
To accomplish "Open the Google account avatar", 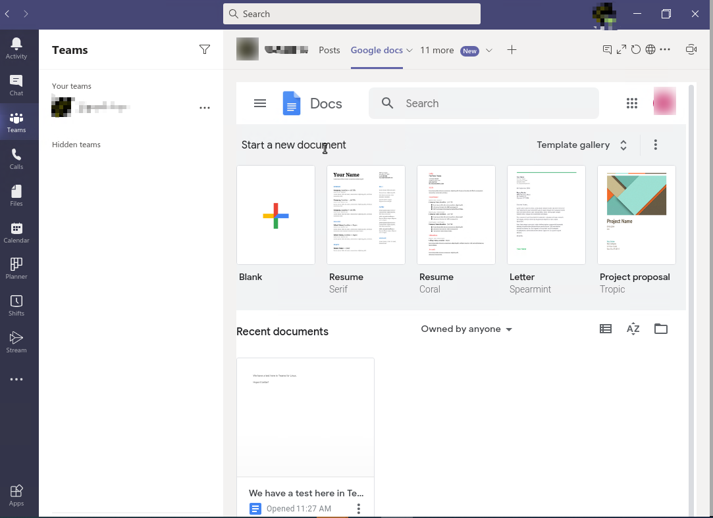I will pos(664,101).
